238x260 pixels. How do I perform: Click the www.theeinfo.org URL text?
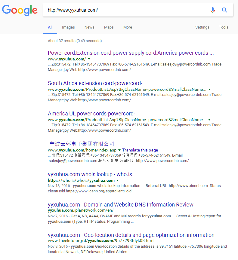coord(101,240)
